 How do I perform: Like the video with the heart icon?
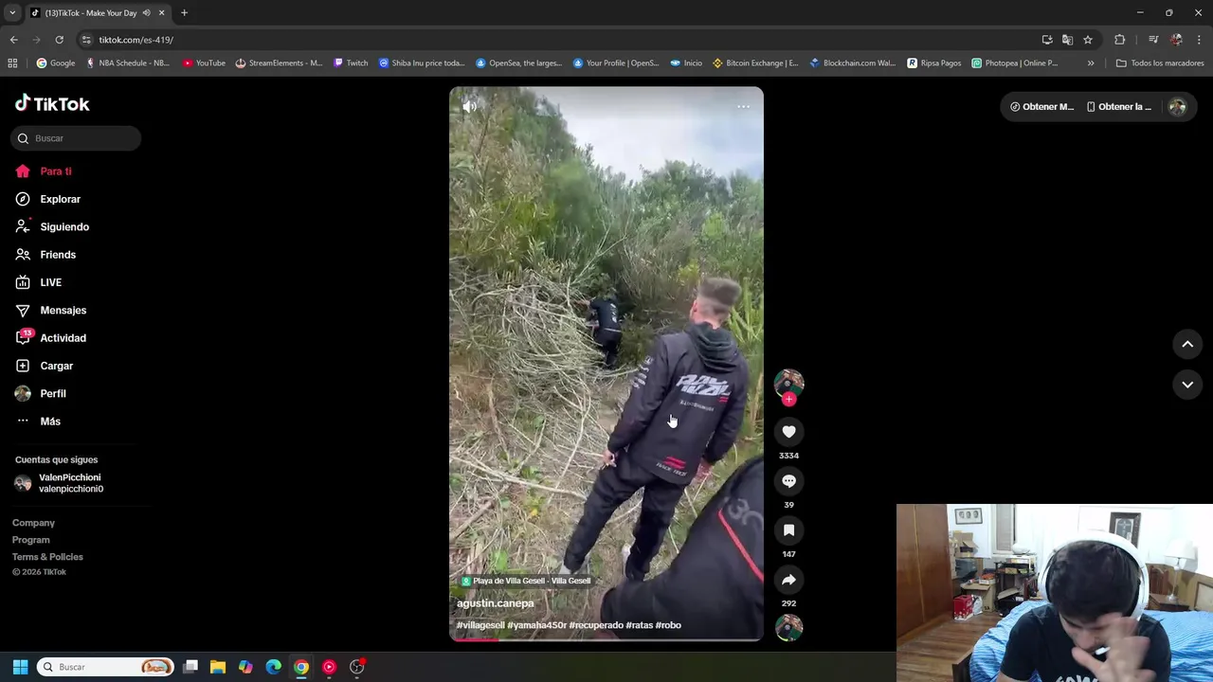[788, 432]
